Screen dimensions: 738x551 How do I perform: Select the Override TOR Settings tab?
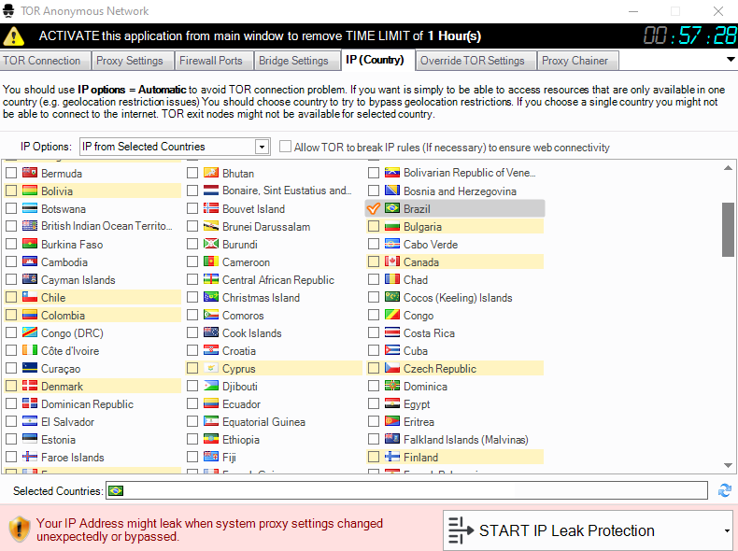(475, 61)
